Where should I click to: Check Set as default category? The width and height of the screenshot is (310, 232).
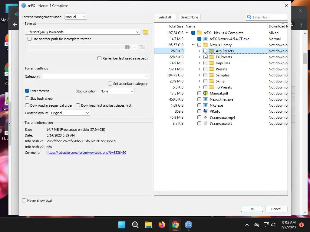pos(110,84)
